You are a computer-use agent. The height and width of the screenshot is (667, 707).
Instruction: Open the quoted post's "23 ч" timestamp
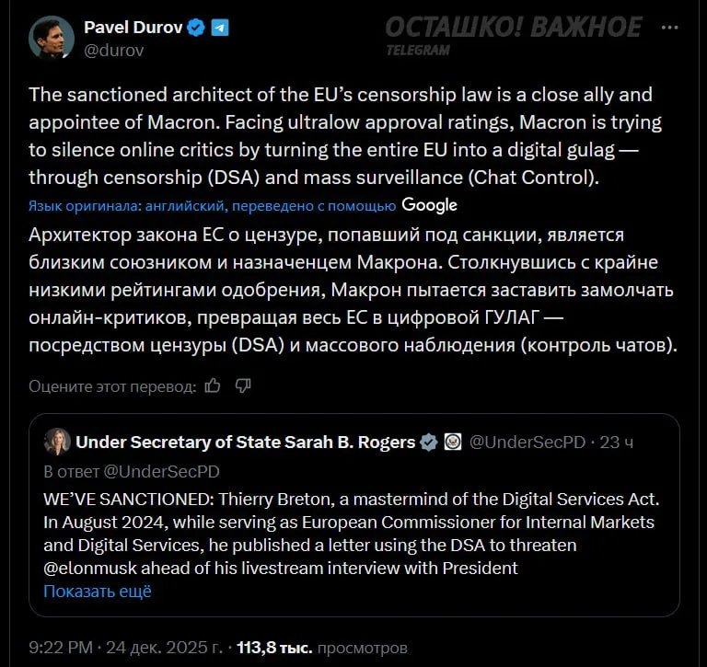[x=616, y=443]
